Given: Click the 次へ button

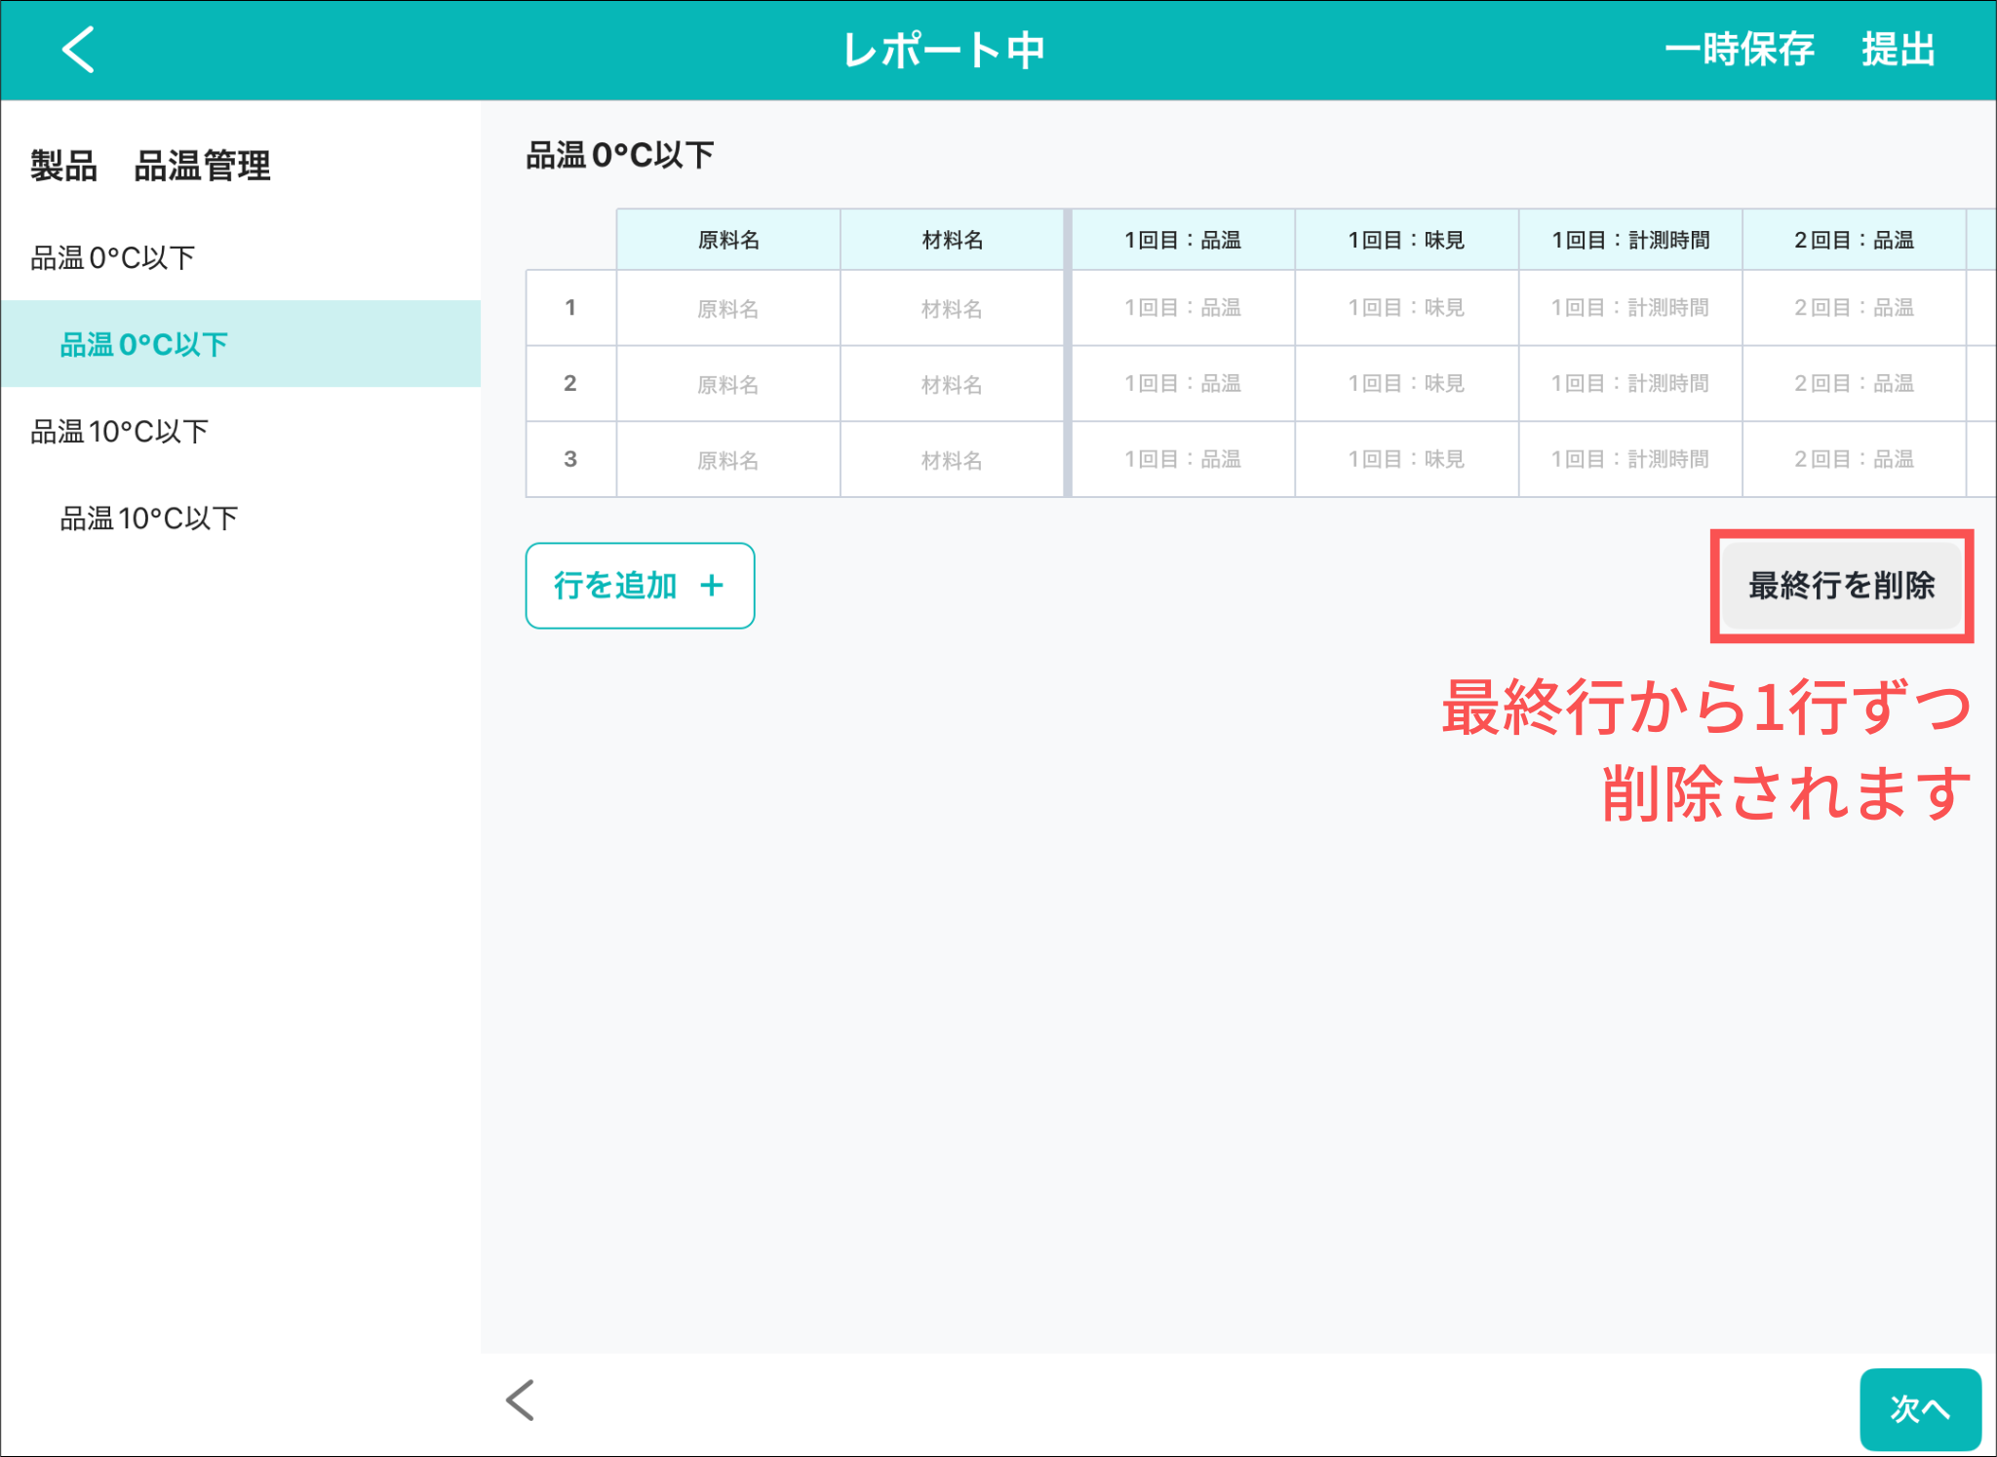Looking at the screenshot, I should (x=1919, y=1408).
